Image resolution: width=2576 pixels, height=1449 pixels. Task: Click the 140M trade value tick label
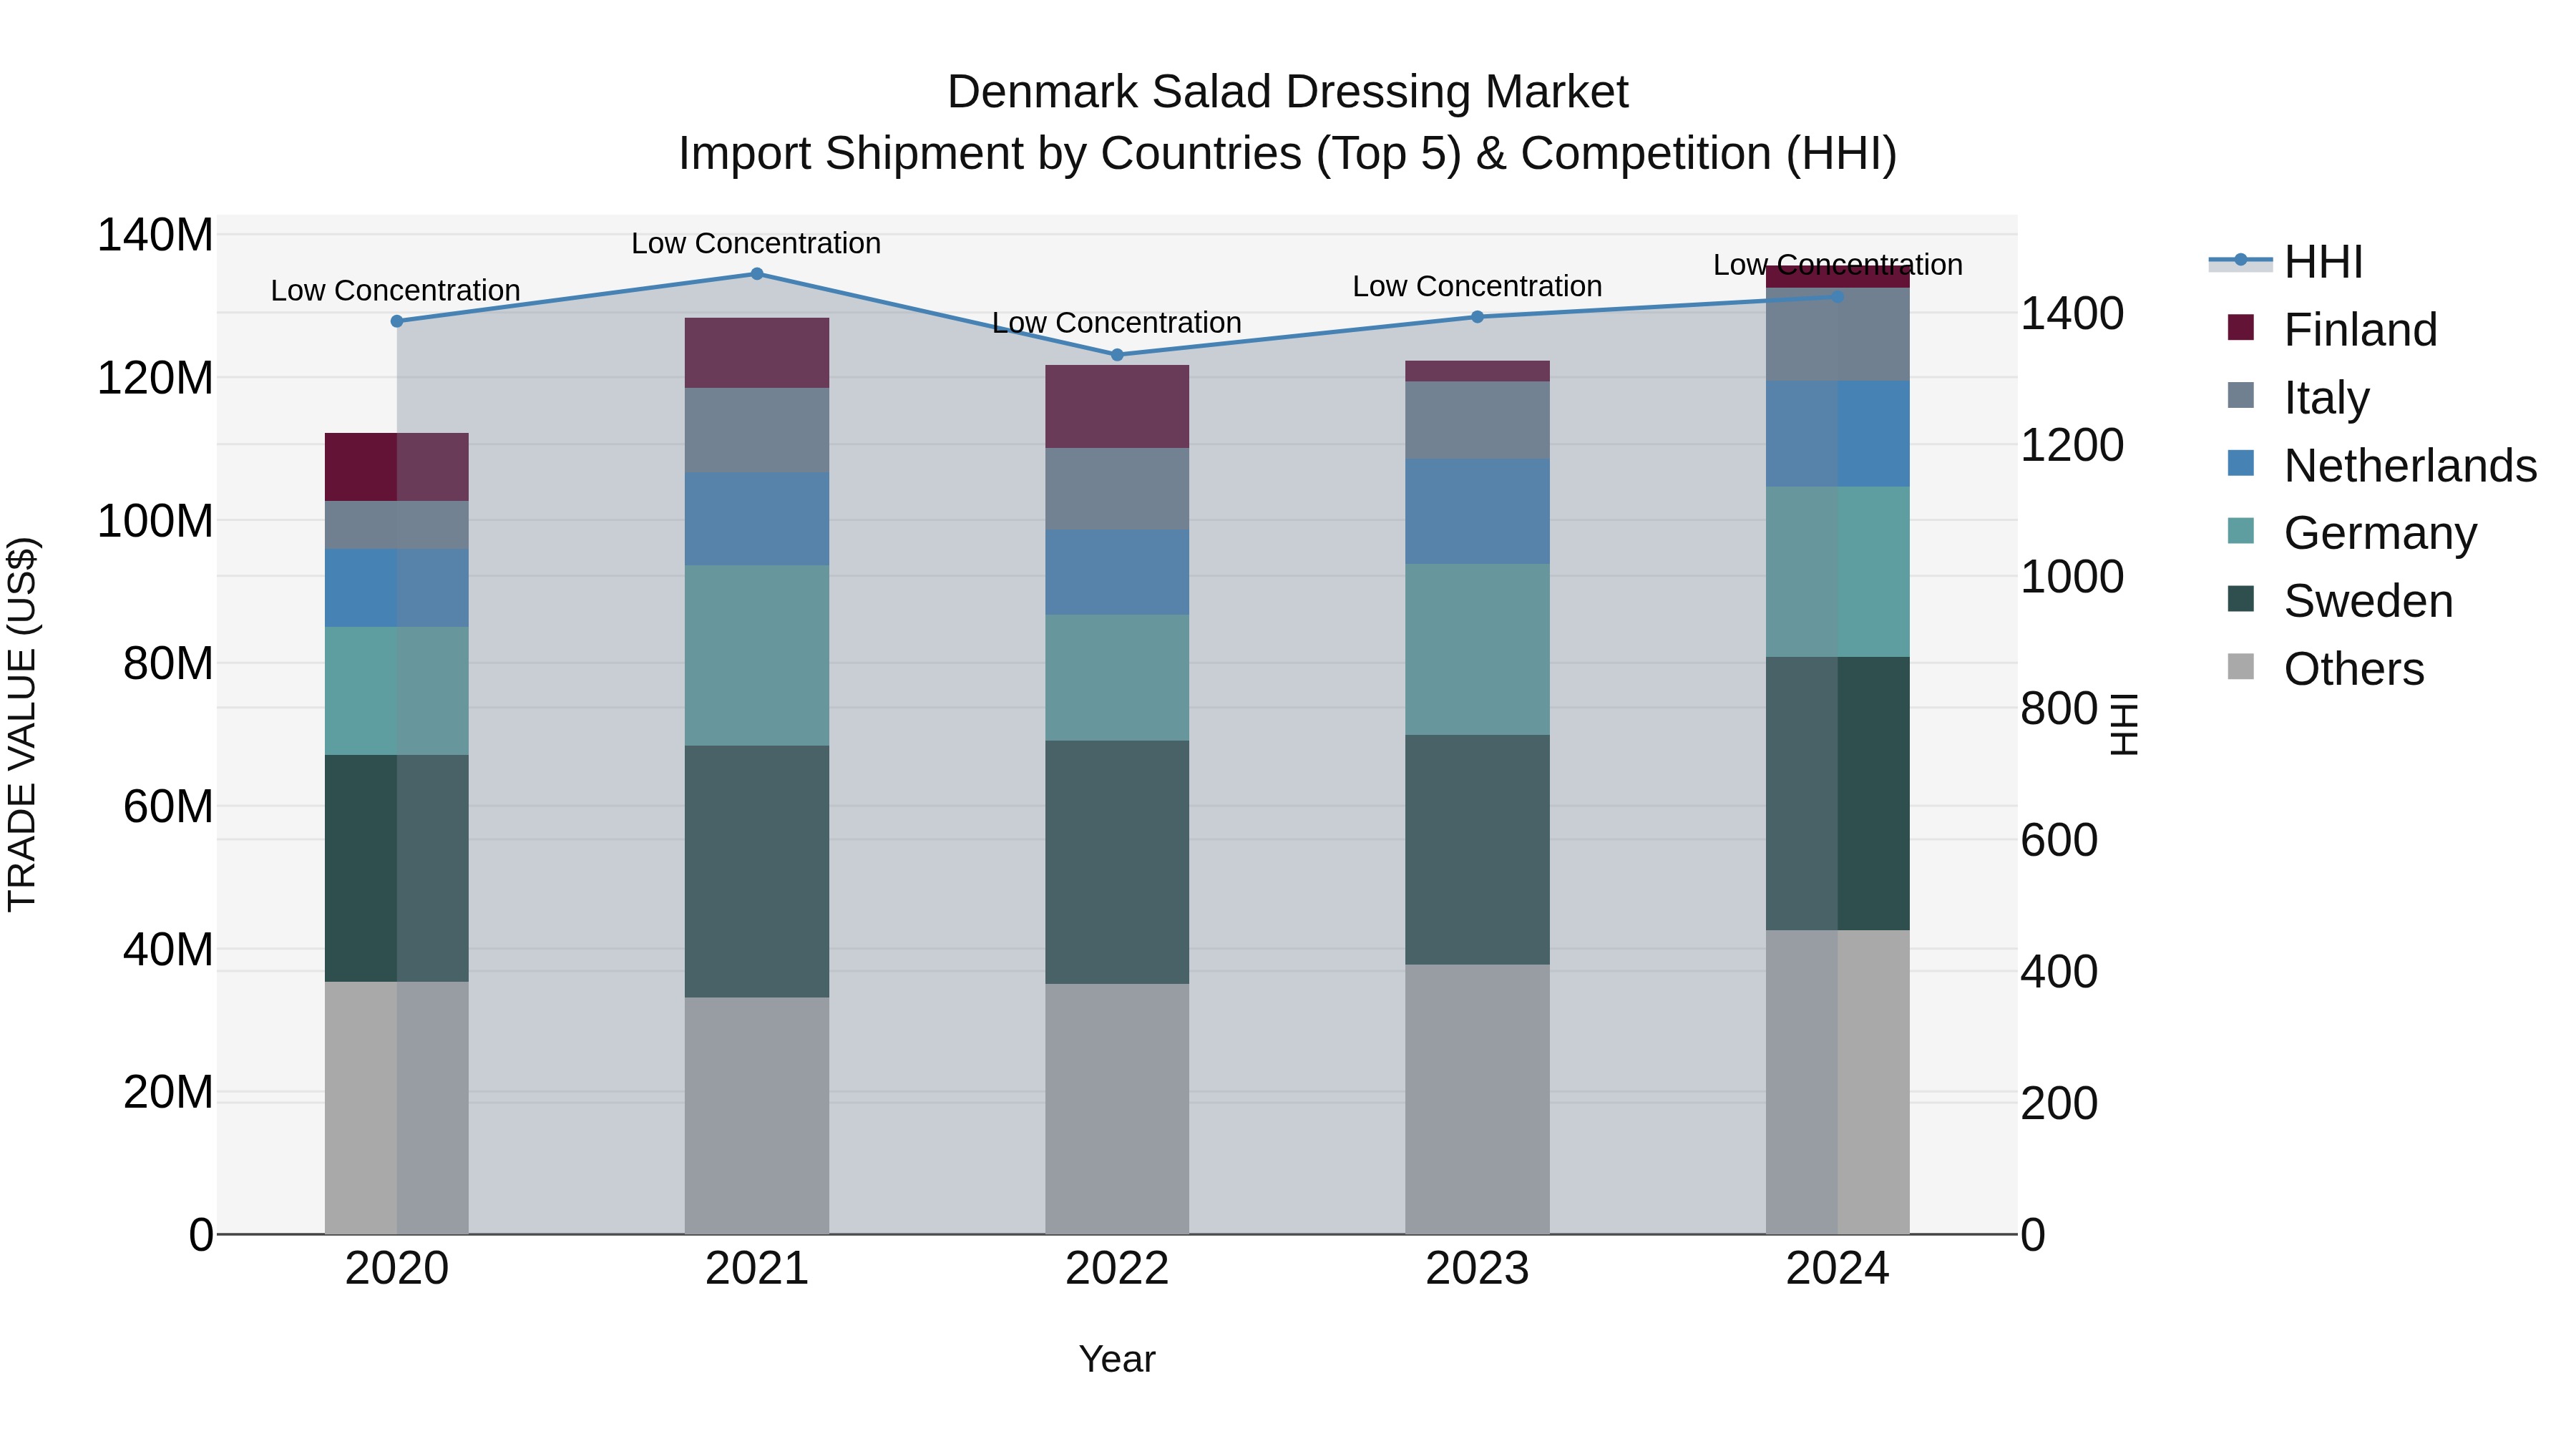155,236
